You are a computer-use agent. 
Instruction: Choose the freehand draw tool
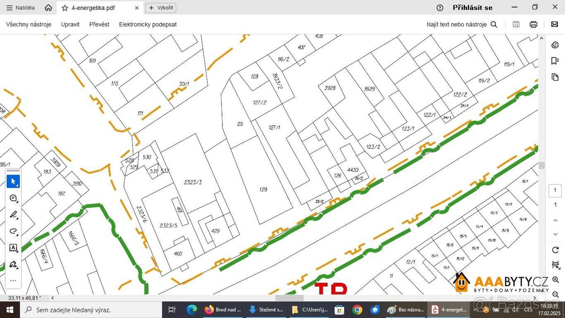point(13,231)
